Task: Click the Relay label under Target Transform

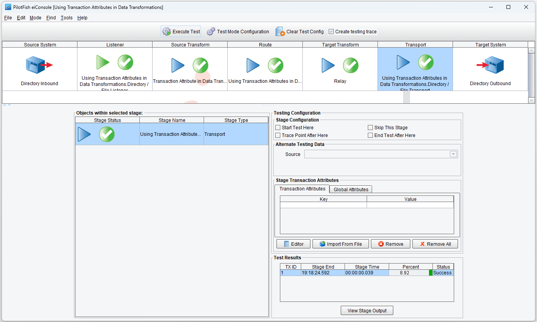Action: coord(340,81)
